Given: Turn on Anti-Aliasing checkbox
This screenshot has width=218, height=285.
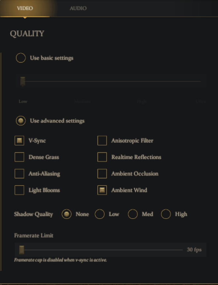Looking at the screenshot, I should 20,174.
